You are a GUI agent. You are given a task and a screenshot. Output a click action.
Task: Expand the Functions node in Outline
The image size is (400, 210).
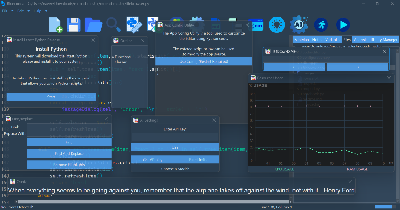[113, 57]
